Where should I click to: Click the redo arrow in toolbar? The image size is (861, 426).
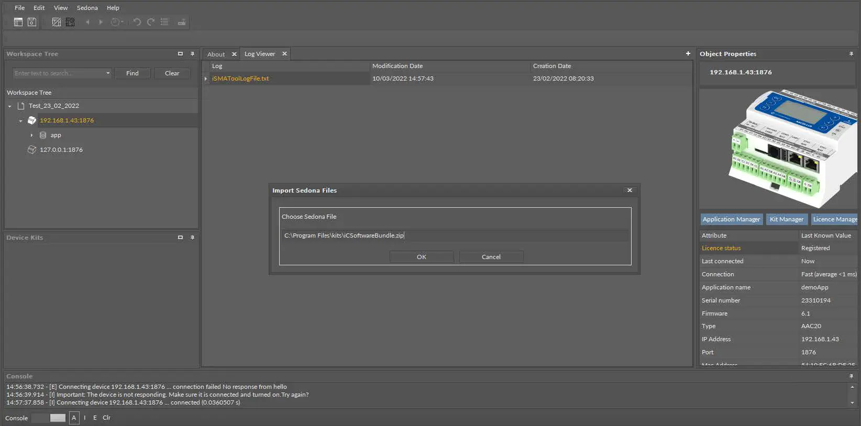(151, 22)
